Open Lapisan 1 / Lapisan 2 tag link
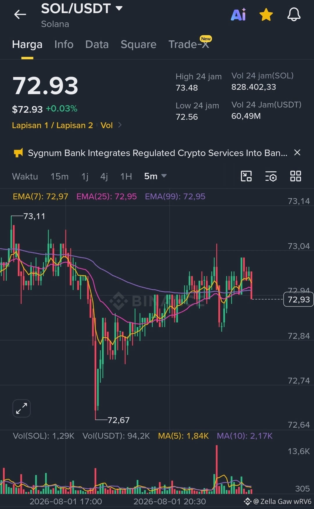Screen dimensions: 314x509 [x=52, y=125]
